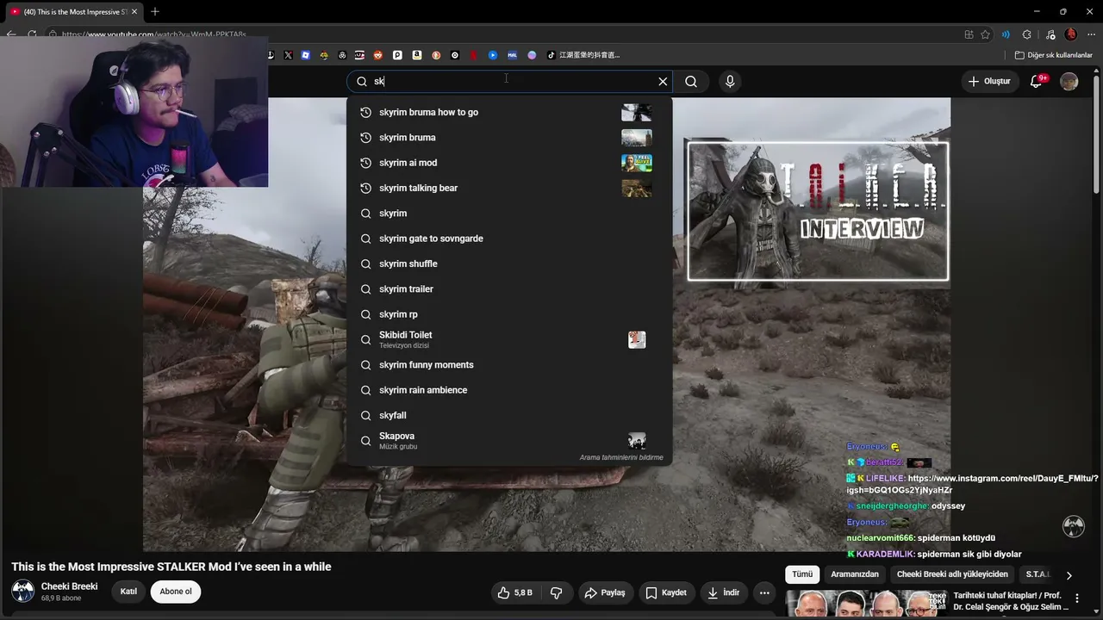
Task: Click the Oluştur create button
Action: coord(989,81)
